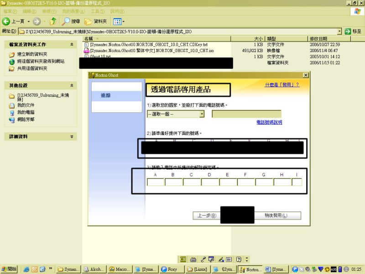Image resolution: width=365 pixels, height=274 pixels.
Task: Open the 檔案(F) menu
Action: [x=10, y=11]
